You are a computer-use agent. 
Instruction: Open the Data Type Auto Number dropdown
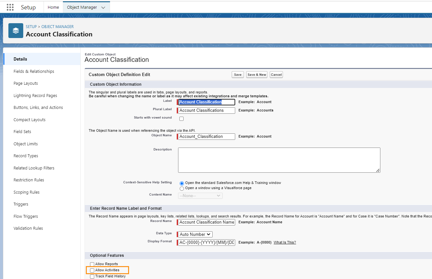(195, 234)
